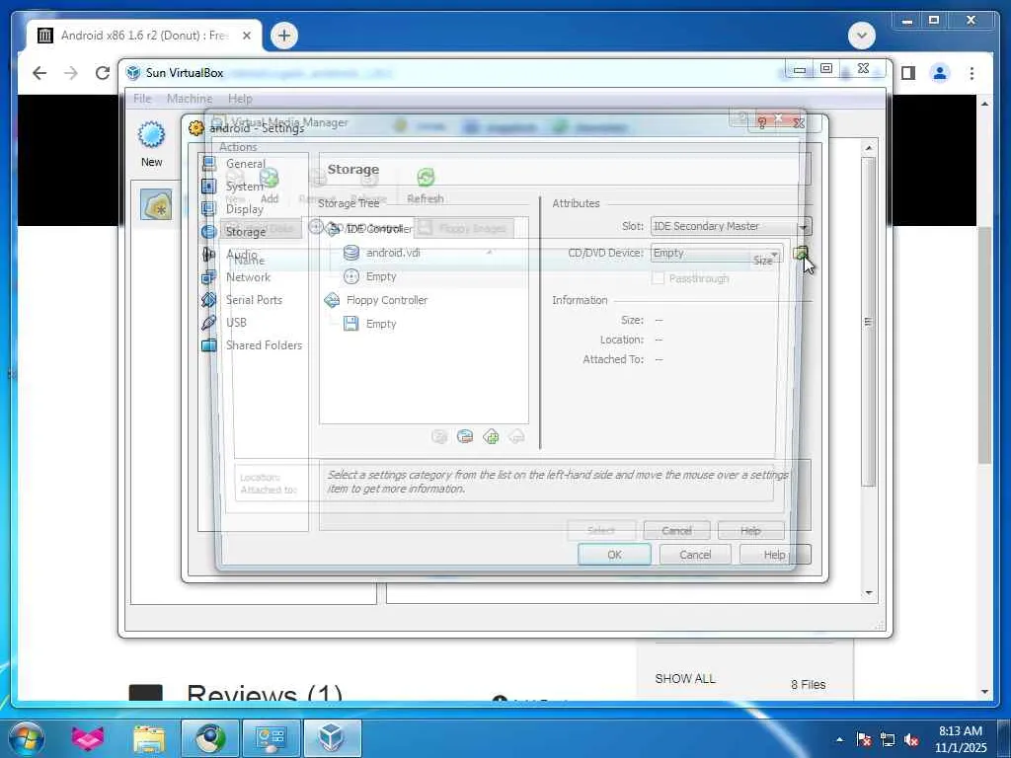Click Help button in android Settings dialog

click(x=774, y=555)
